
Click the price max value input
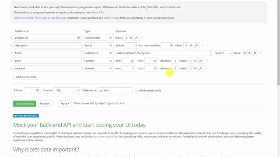pyautogui.click(x=151, y=61)
